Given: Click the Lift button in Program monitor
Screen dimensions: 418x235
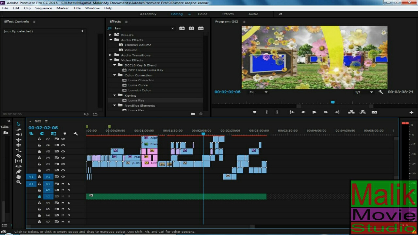Looking at the screenshot, I should point(351,112).
